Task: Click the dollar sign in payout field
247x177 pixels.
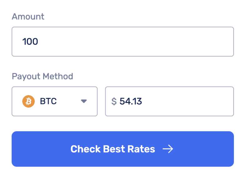Action: coord(114,101)
